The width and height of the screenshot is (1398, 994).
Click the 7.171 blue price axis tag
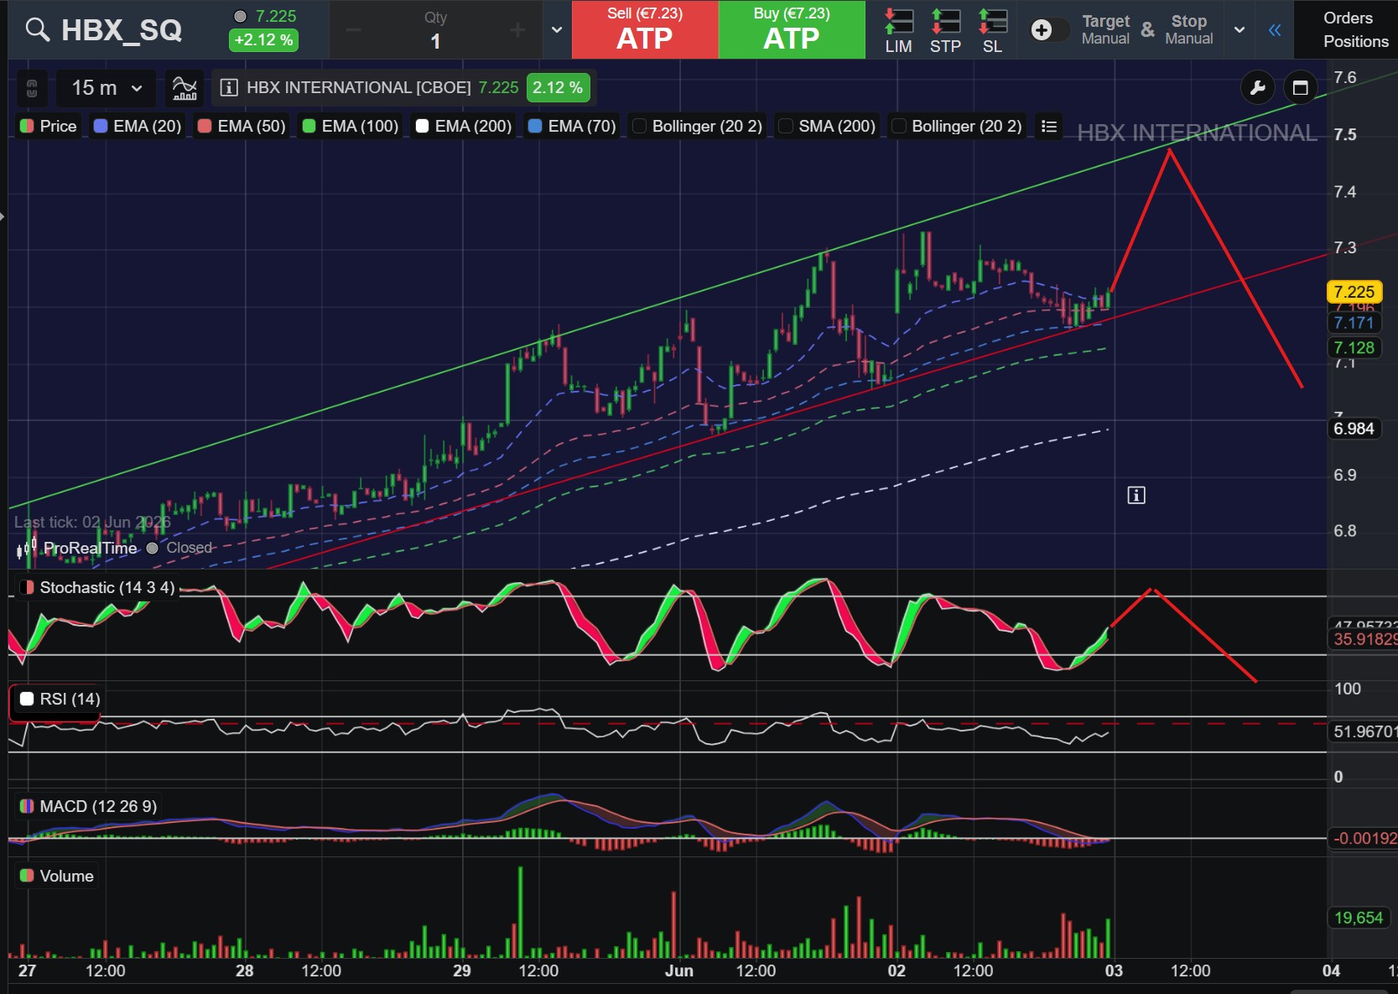(x=1354, y=322)
